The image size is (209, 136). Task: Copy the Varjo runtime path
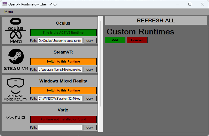pos(90,128)
